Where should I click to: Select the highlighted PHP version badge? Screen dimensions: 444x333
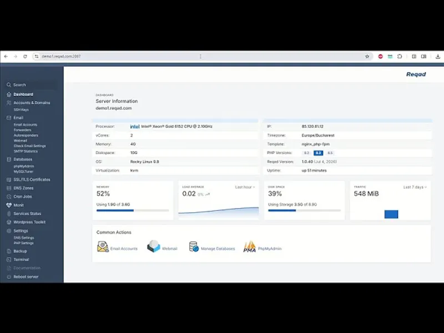tap(318, 153)
